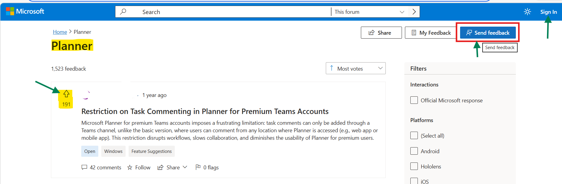Click the search magnifier icon
This screenshot has width=562, height=184.
click(123, 12)
